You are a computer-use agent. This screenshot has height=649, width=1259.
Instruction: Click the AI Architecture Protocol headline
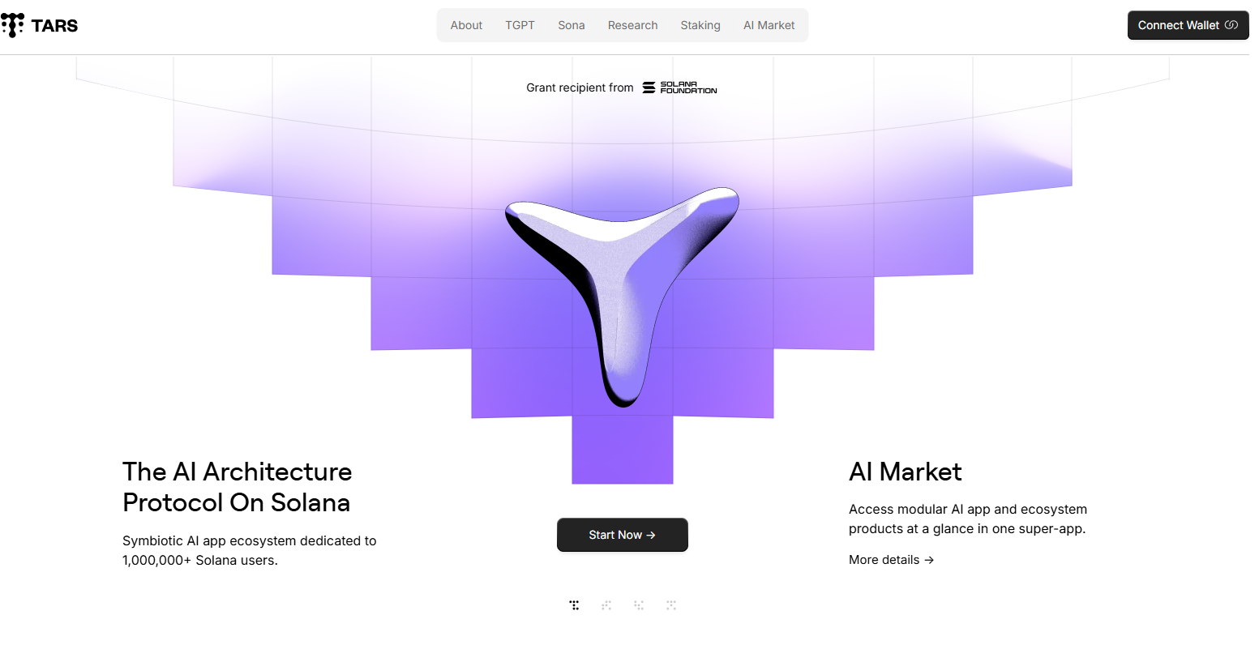(x=238, y=487)
